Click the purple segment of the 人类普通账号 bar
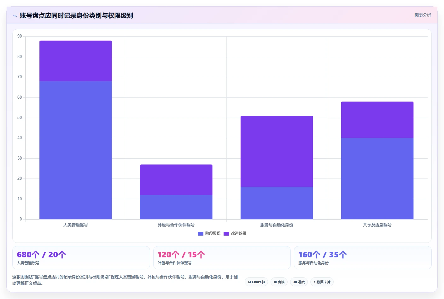This screenshot has height=299, width=444. [x=76, y=61]
